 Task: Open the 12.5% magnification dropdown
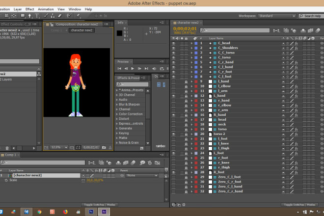coord(59,147)
